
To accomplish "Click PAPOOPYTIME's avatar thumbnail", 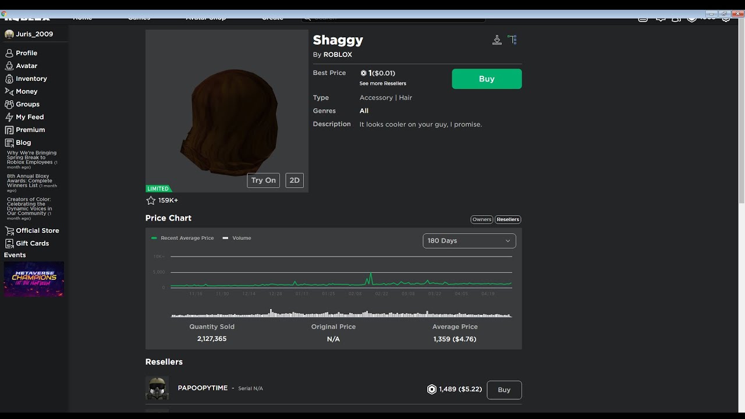I will pos(157,388).
